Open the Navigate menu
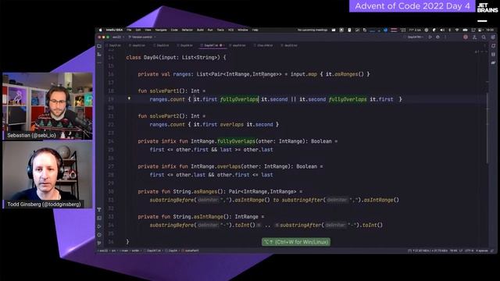Viewport: 500px width, 281px height. [x=161, y=30]
